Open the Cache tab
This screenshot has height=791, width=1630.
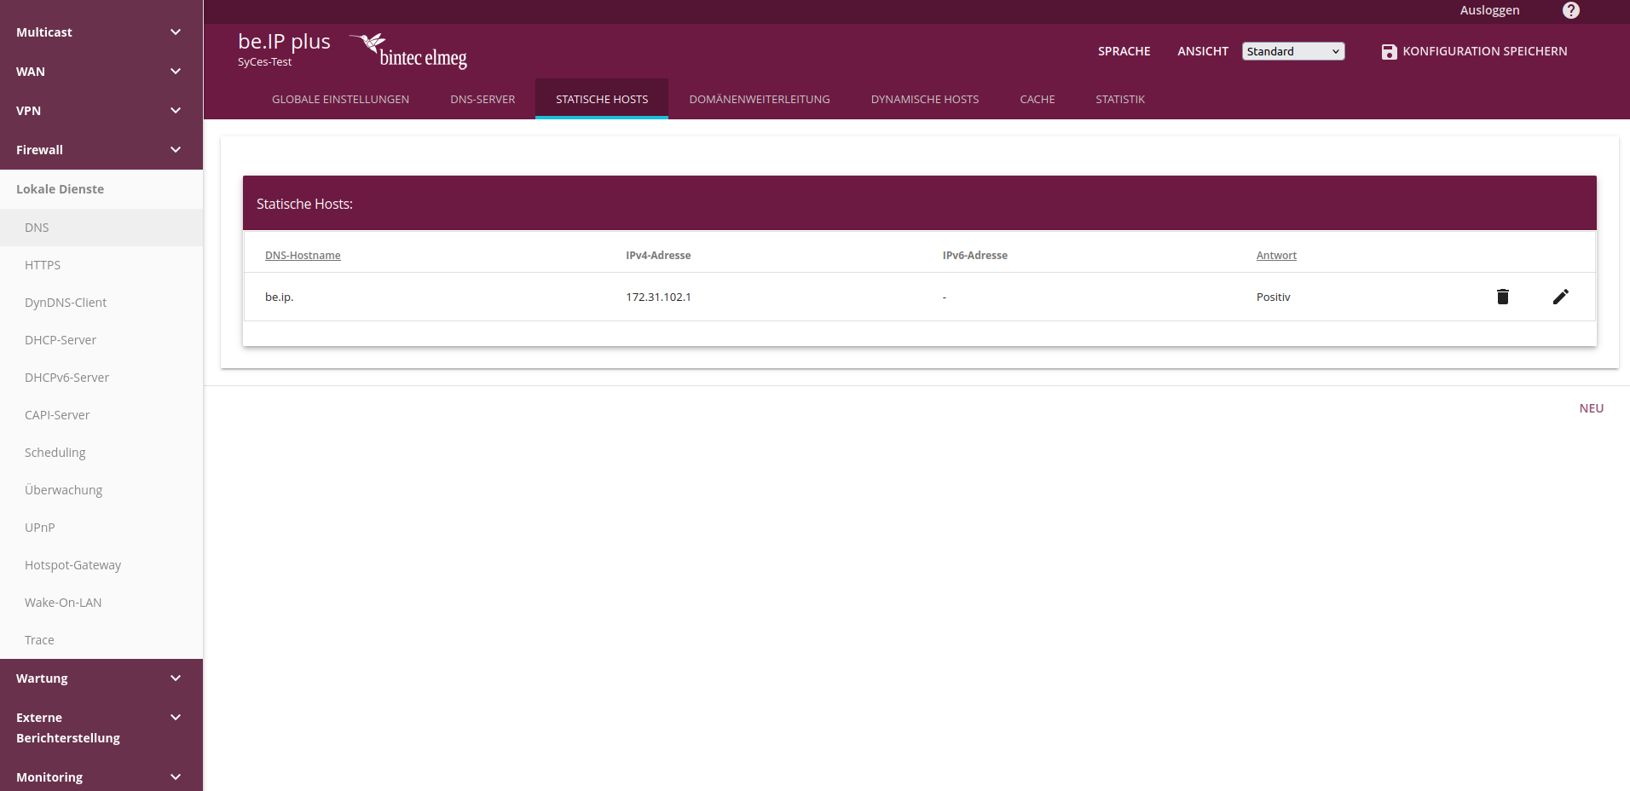coord(1038,100)
